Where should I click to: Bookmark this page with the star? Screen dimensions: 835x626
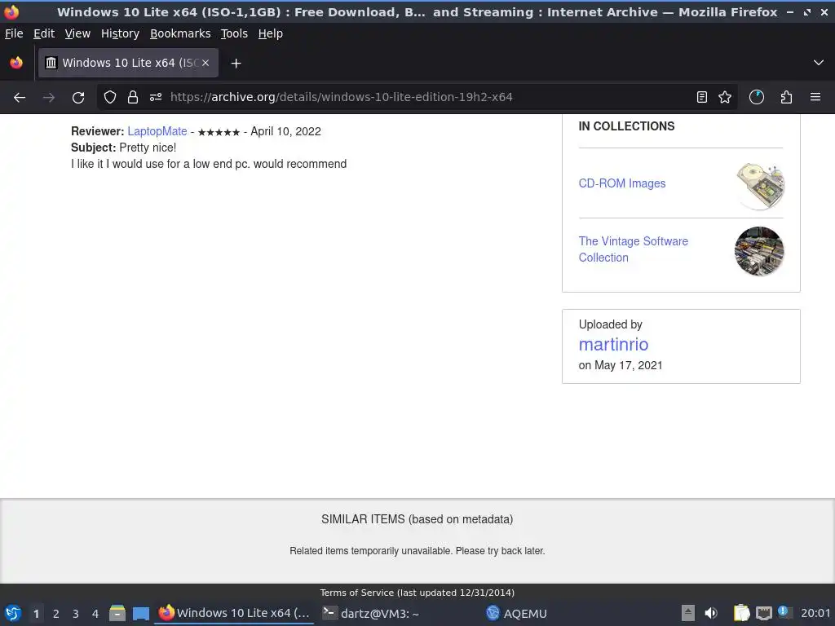(x=725, y=98)
